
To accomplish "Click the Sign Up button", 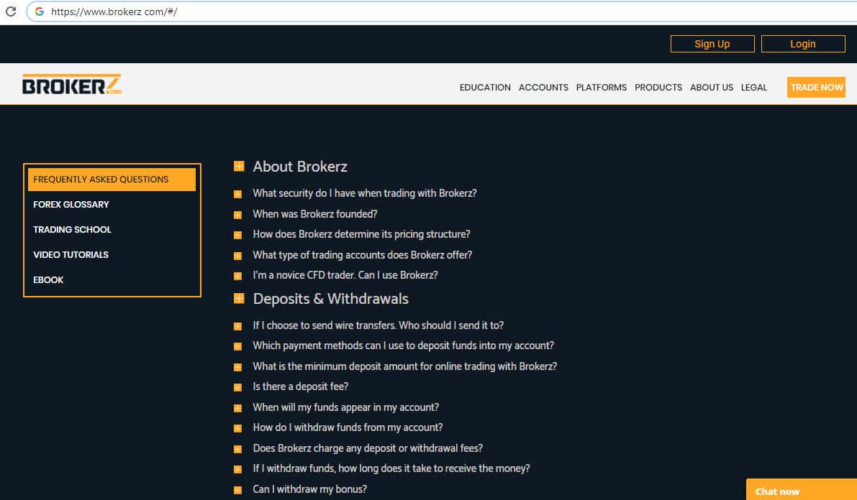I will [712, 44].
